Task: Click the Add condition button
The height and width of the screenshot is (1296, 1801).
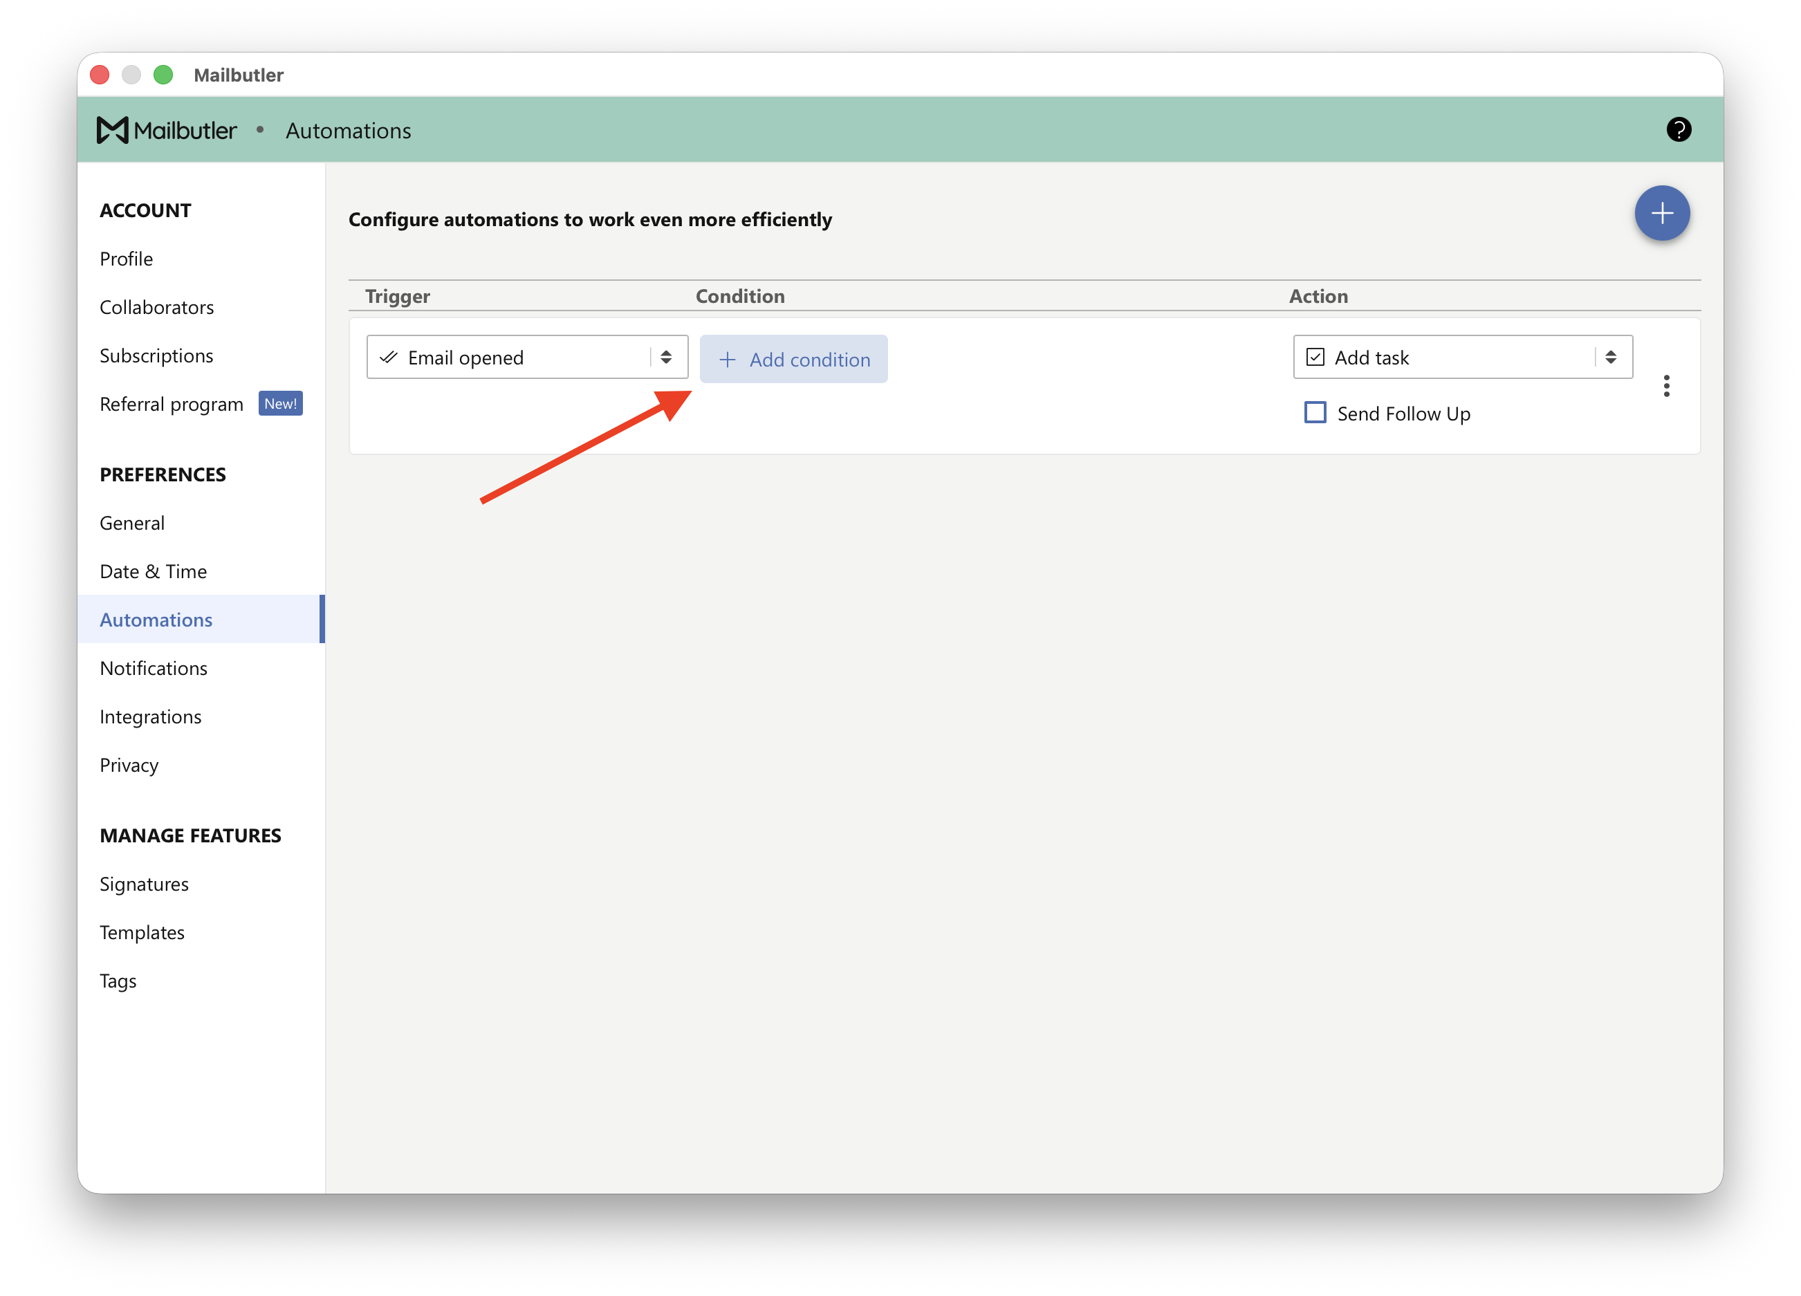Action: tap(793, 359)
